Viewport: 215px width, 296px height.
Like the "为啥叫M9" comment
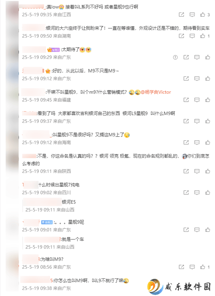coord(203,267)
